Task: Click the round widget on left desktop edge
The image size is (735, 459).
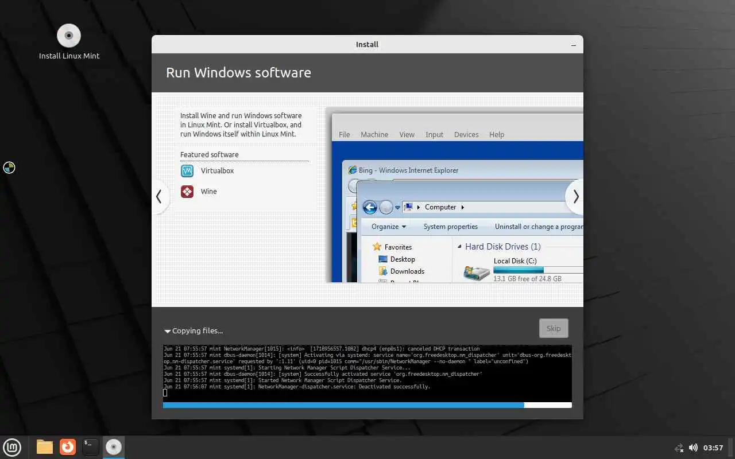Action: [9, 168]
